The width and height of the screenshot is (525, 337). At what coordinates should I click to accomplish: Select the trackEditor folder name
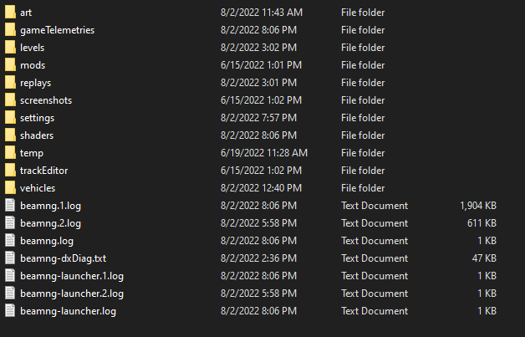point(44,171)
